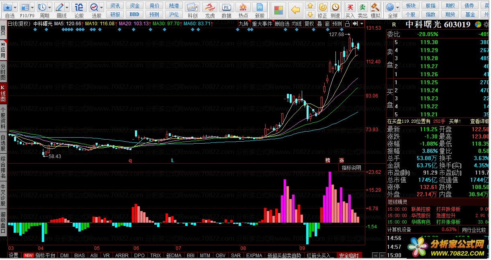Expand the 自选 dropdown arrow
This screenshot has width=491, height=260.
click(15, 7)
